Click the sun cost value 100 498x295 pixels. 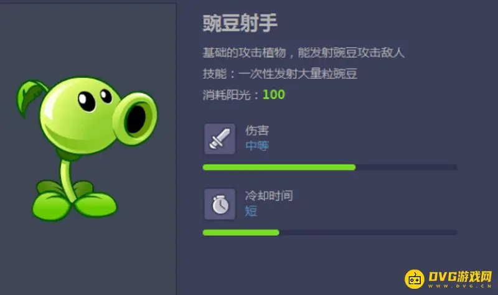274,95
